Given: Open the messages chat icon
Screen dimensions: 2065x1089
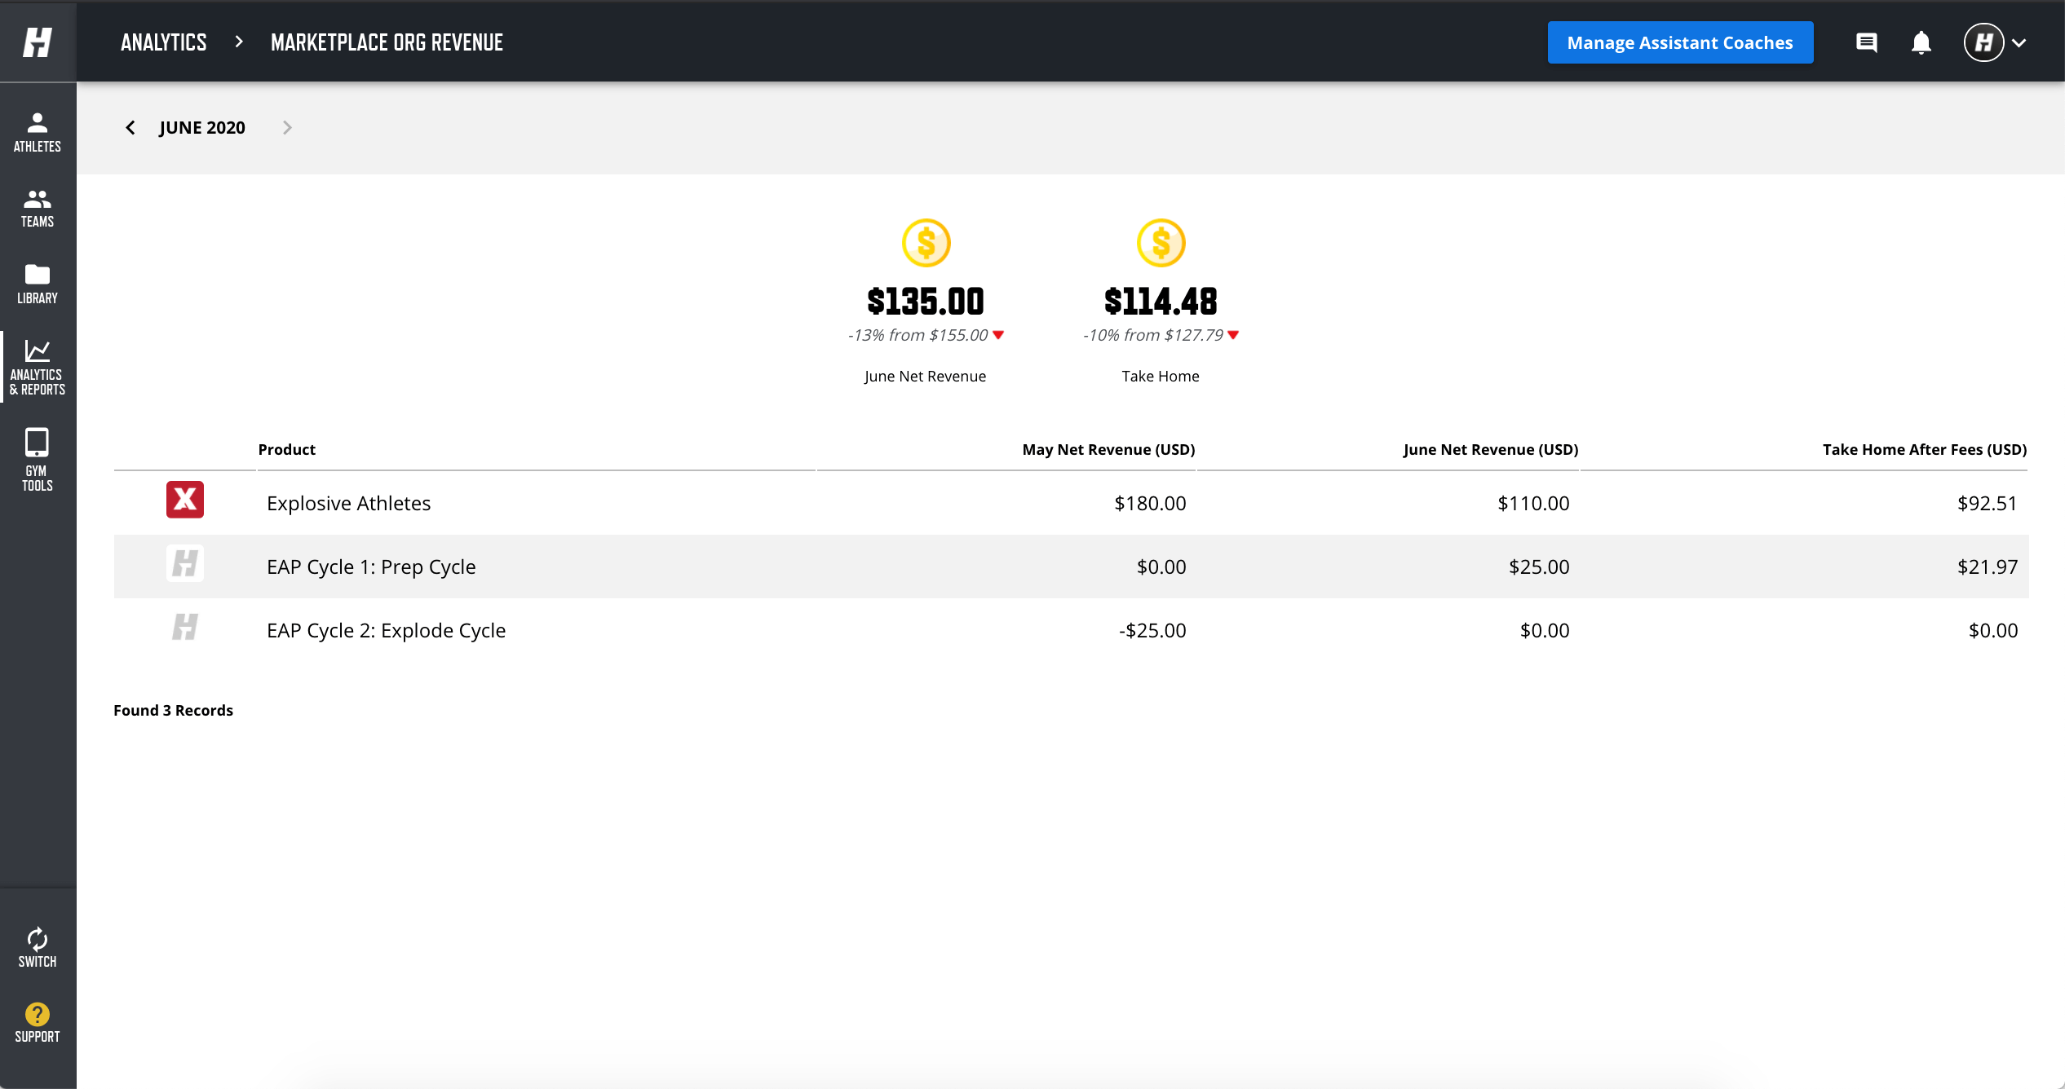Looking at the screenshot, I should click(1866, 42).
